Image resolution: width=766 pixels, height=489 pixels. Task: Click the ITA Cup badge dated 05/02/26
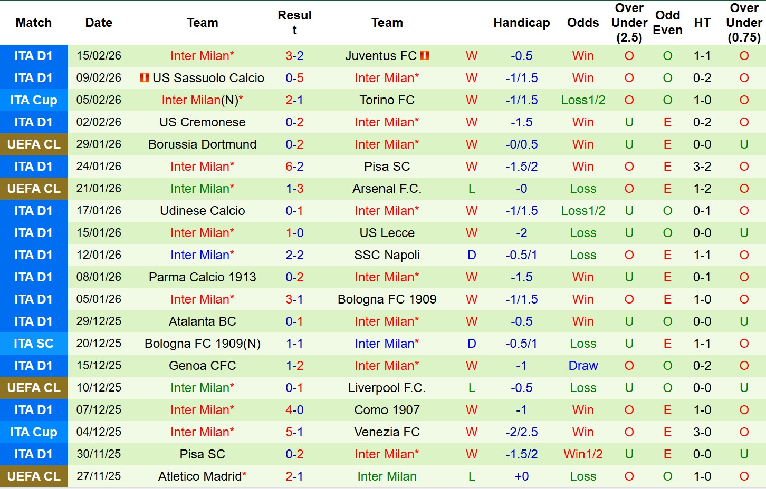coord(34,100)
